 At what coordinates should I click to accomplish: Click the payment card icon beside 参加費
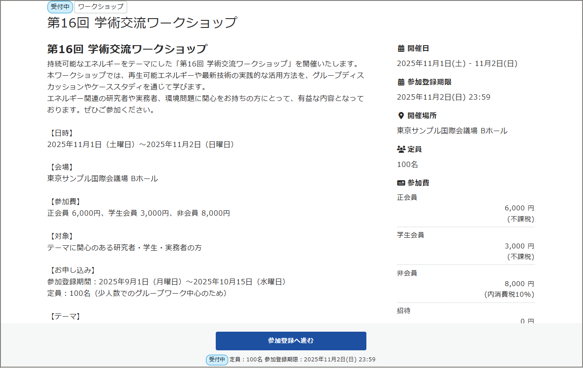click(401, 182)
